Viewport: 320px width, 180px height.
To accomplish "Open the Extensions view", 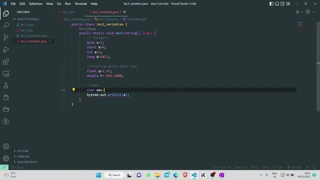I will [x=6, y=61].
